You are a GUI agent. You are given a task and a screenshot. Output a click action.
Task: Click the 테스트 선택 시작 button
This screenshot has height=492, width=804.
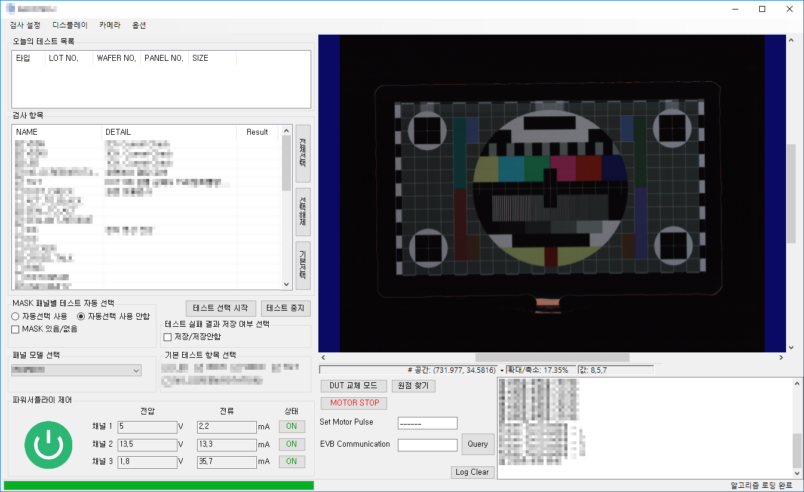[x=221, y=308]
